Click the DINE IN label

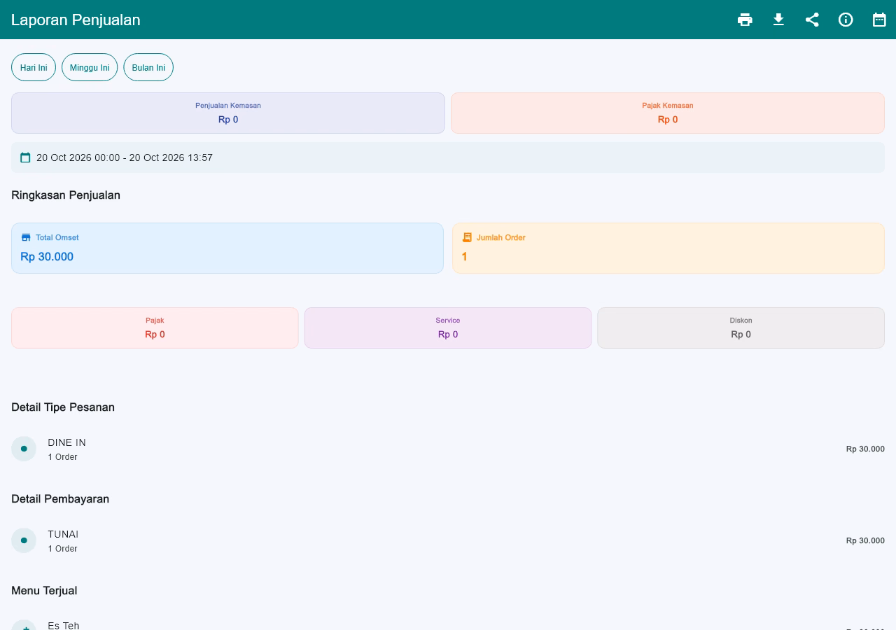point(67,442)
